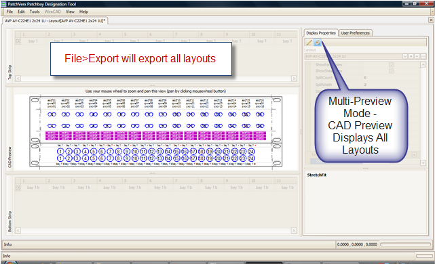This screenshot has height=264, width=435.
Task: Close the layout document with X icon
Action: [x=431, y=20]
